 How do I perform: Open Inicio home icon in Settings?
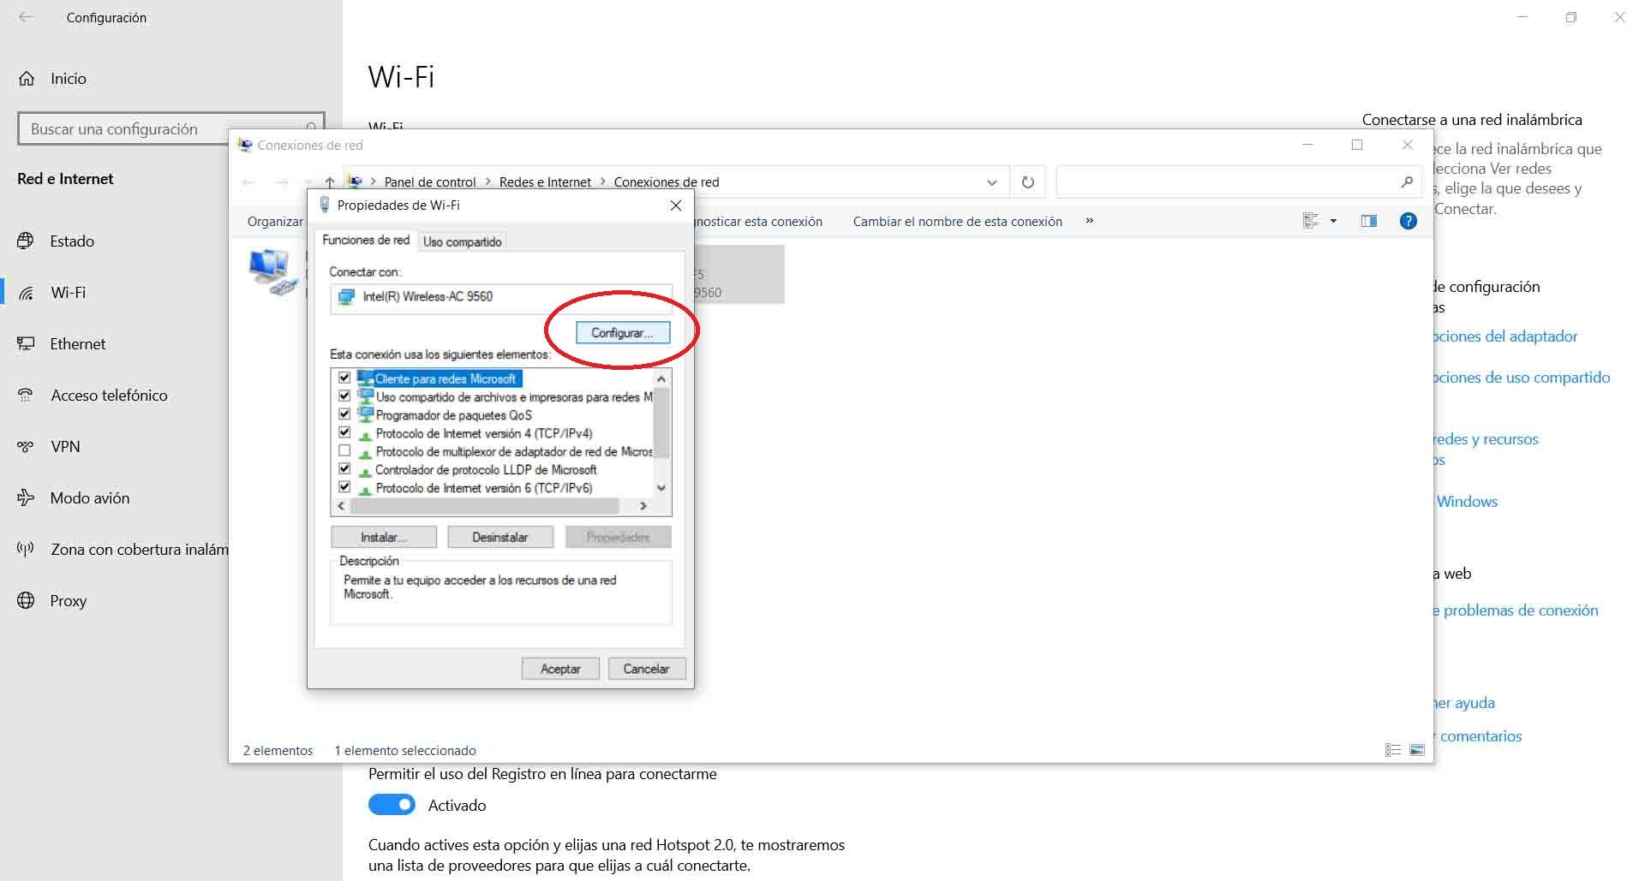pos(27,79)
